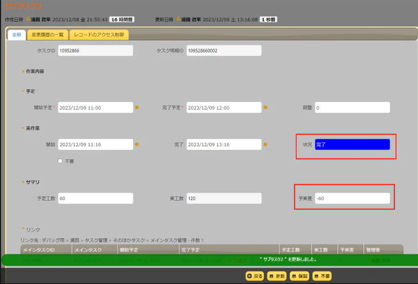Click the 保留 button

(299, 276)
